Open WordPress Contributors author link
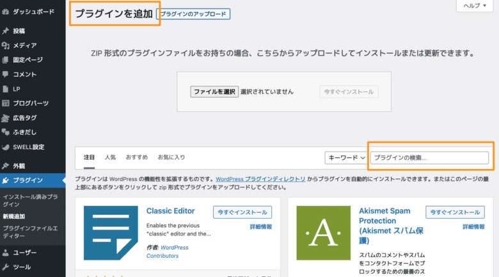499x277 pixels. coord(168,251)
